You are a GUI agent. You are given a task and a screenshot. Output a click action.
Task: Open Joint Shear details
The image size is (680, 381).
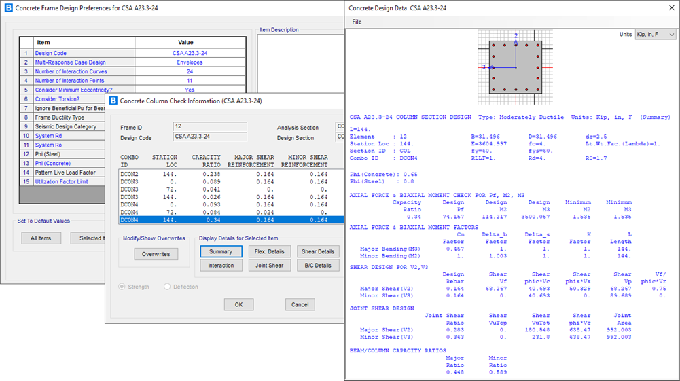tap(269, 266)
